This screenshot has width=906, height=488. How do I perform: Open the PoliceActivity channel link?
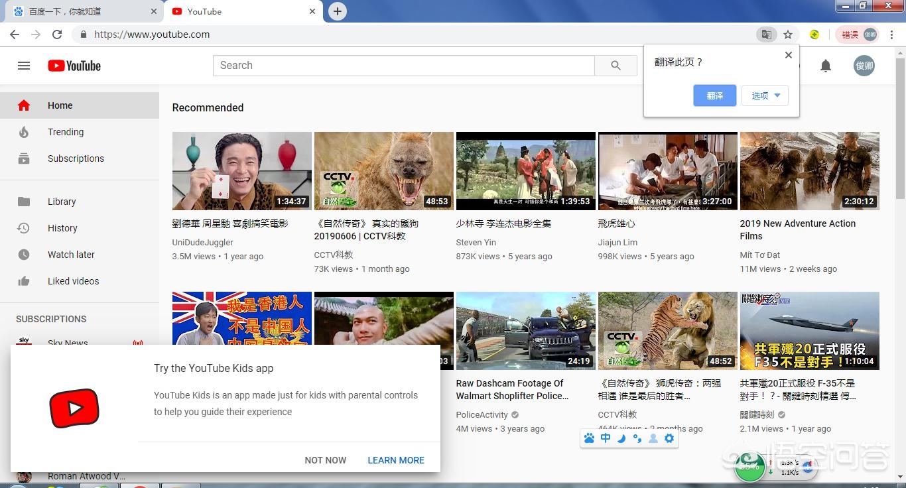[482, 415]
